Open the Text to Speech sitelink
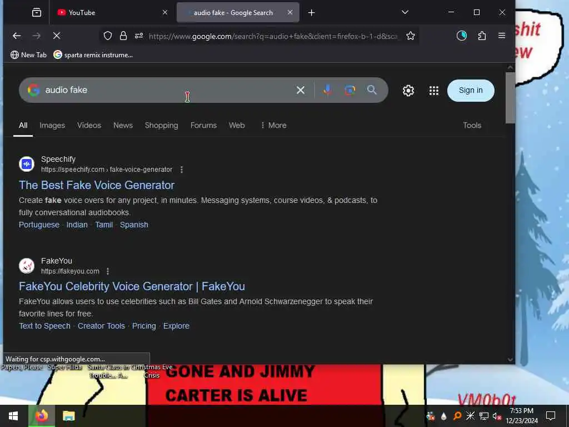The width and height of the screenshot is (569, 427). (x=44, y=326)
